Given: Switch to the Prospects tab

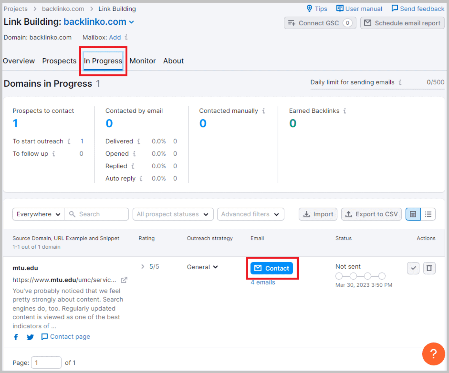Looking at the screenshot, I should click(x=59, y=61).
